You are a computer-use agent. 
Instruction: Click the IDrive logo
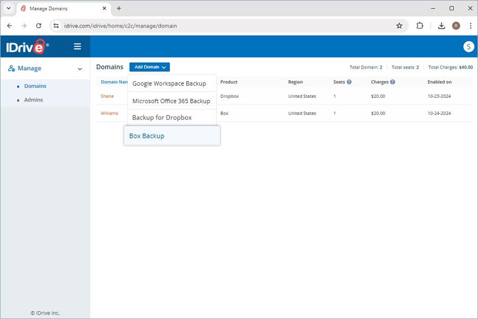(x=25, y=46)
